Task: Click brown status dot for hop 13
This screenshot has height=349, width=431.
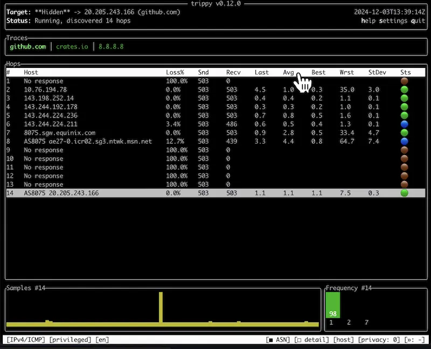Action: pyautogui.click(x=404, y=184)
